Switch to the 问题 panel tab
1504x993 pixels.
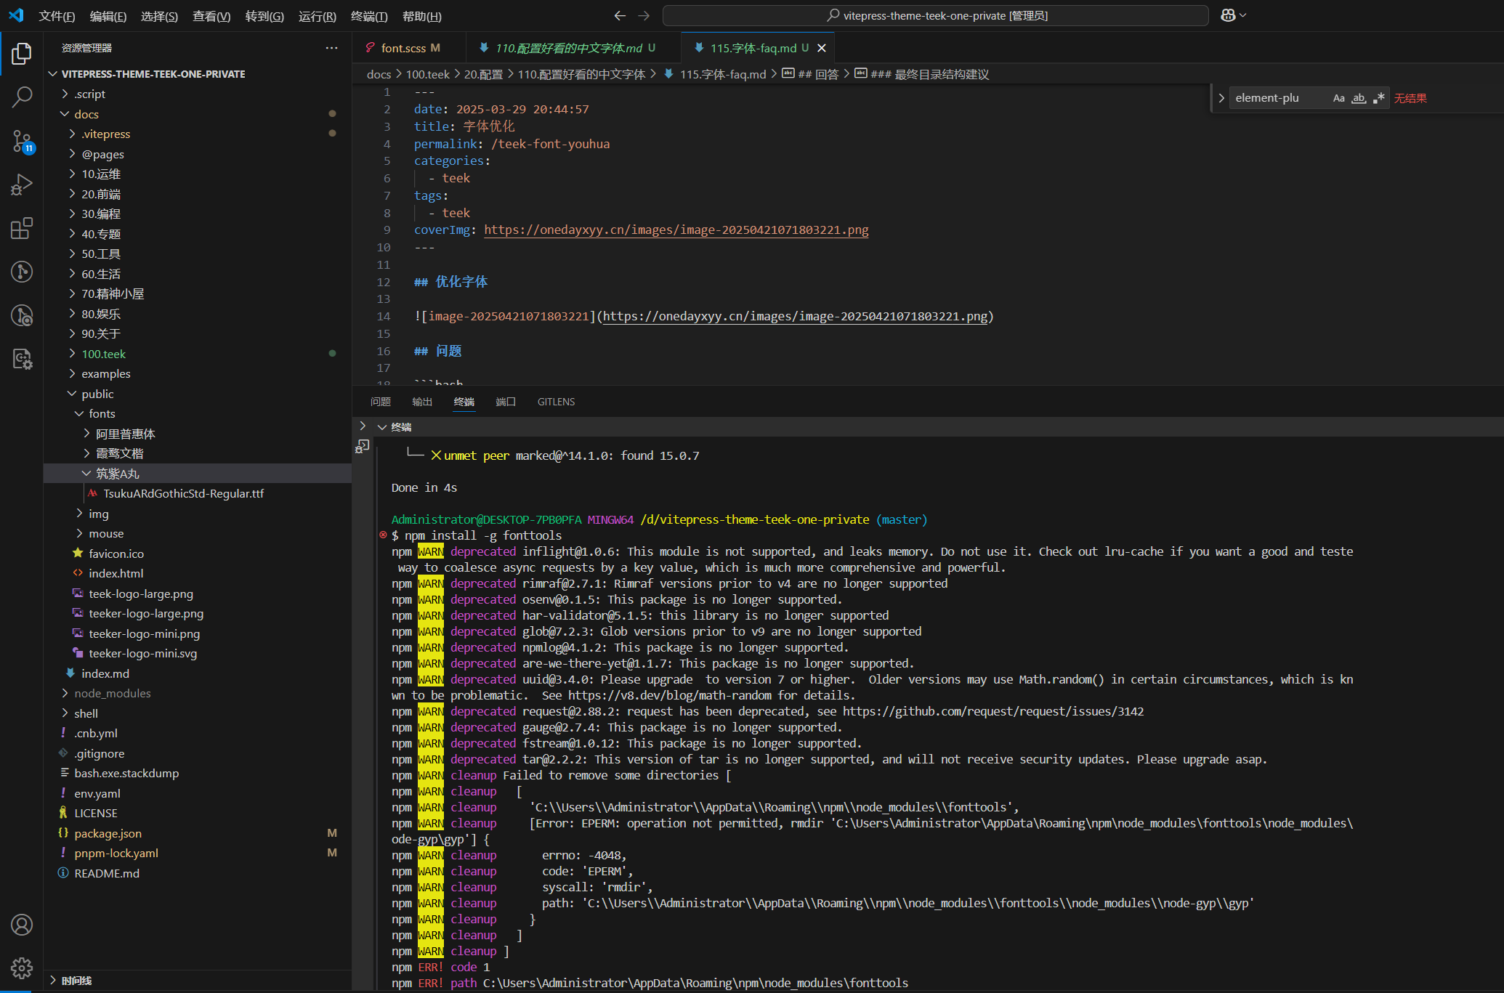click(380, 402)
